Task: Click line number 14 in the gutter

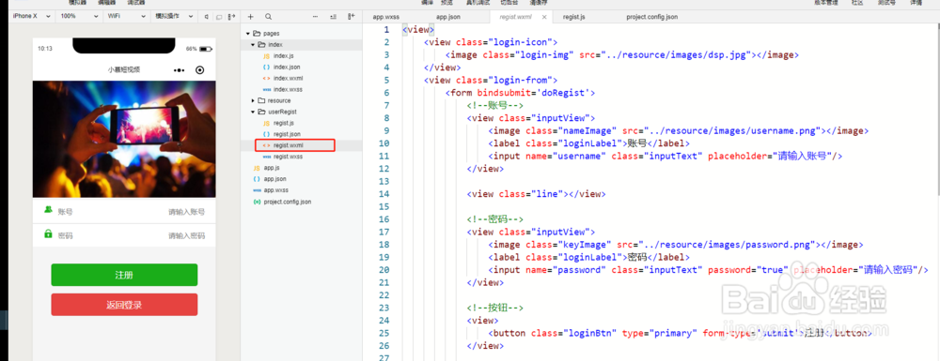Action: [x=384, y=194]
